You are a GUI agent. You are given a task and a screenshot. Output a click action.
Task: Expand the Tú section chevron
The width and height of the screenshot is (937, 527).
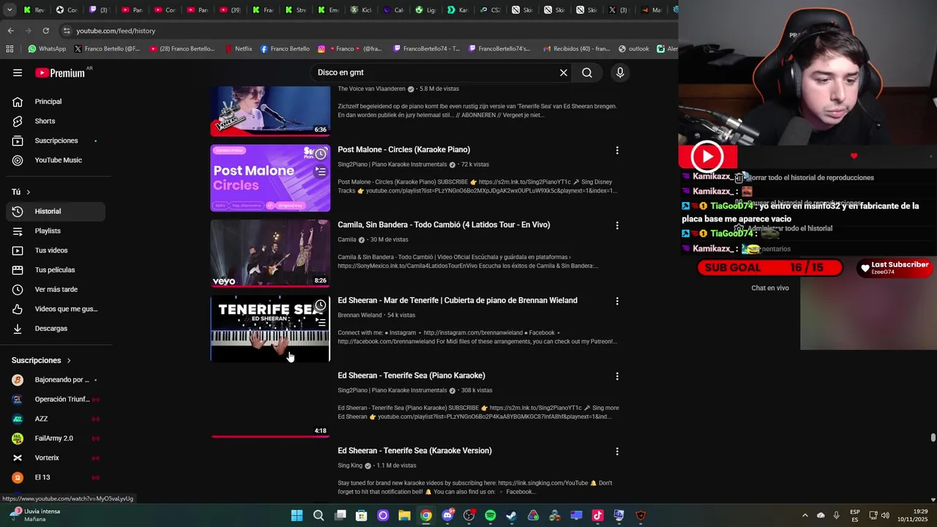[29, 192]
